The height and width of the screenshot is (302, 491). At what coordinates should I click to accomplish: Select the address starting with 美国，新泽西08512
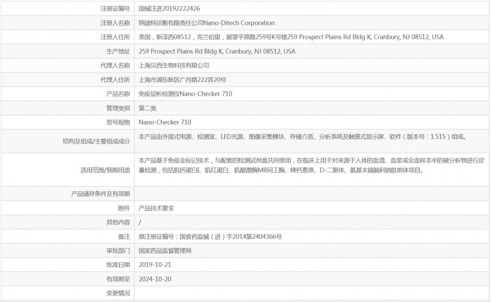coord(291,37)
